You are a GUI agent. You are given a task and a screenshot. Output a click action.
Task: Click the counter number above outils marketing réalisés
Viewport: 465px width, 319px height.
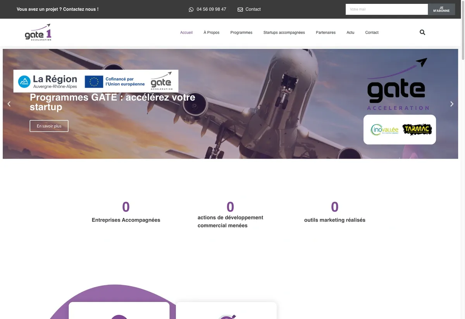tap(335, 207)
